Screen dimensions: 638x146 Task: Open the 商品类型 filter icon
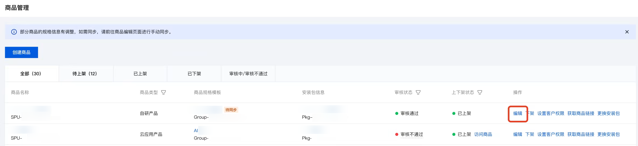pyautogui.click(x=164, y=92)
